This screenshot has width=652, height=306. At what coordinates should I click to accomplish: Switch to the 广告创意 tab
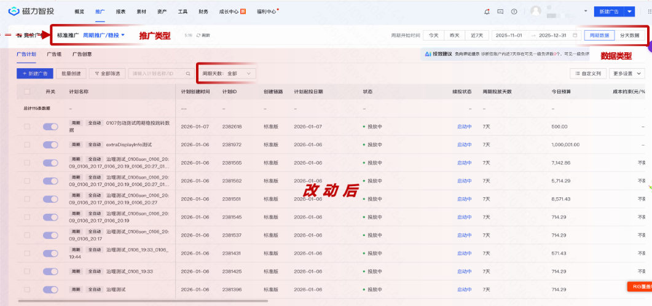click(82, 55)
